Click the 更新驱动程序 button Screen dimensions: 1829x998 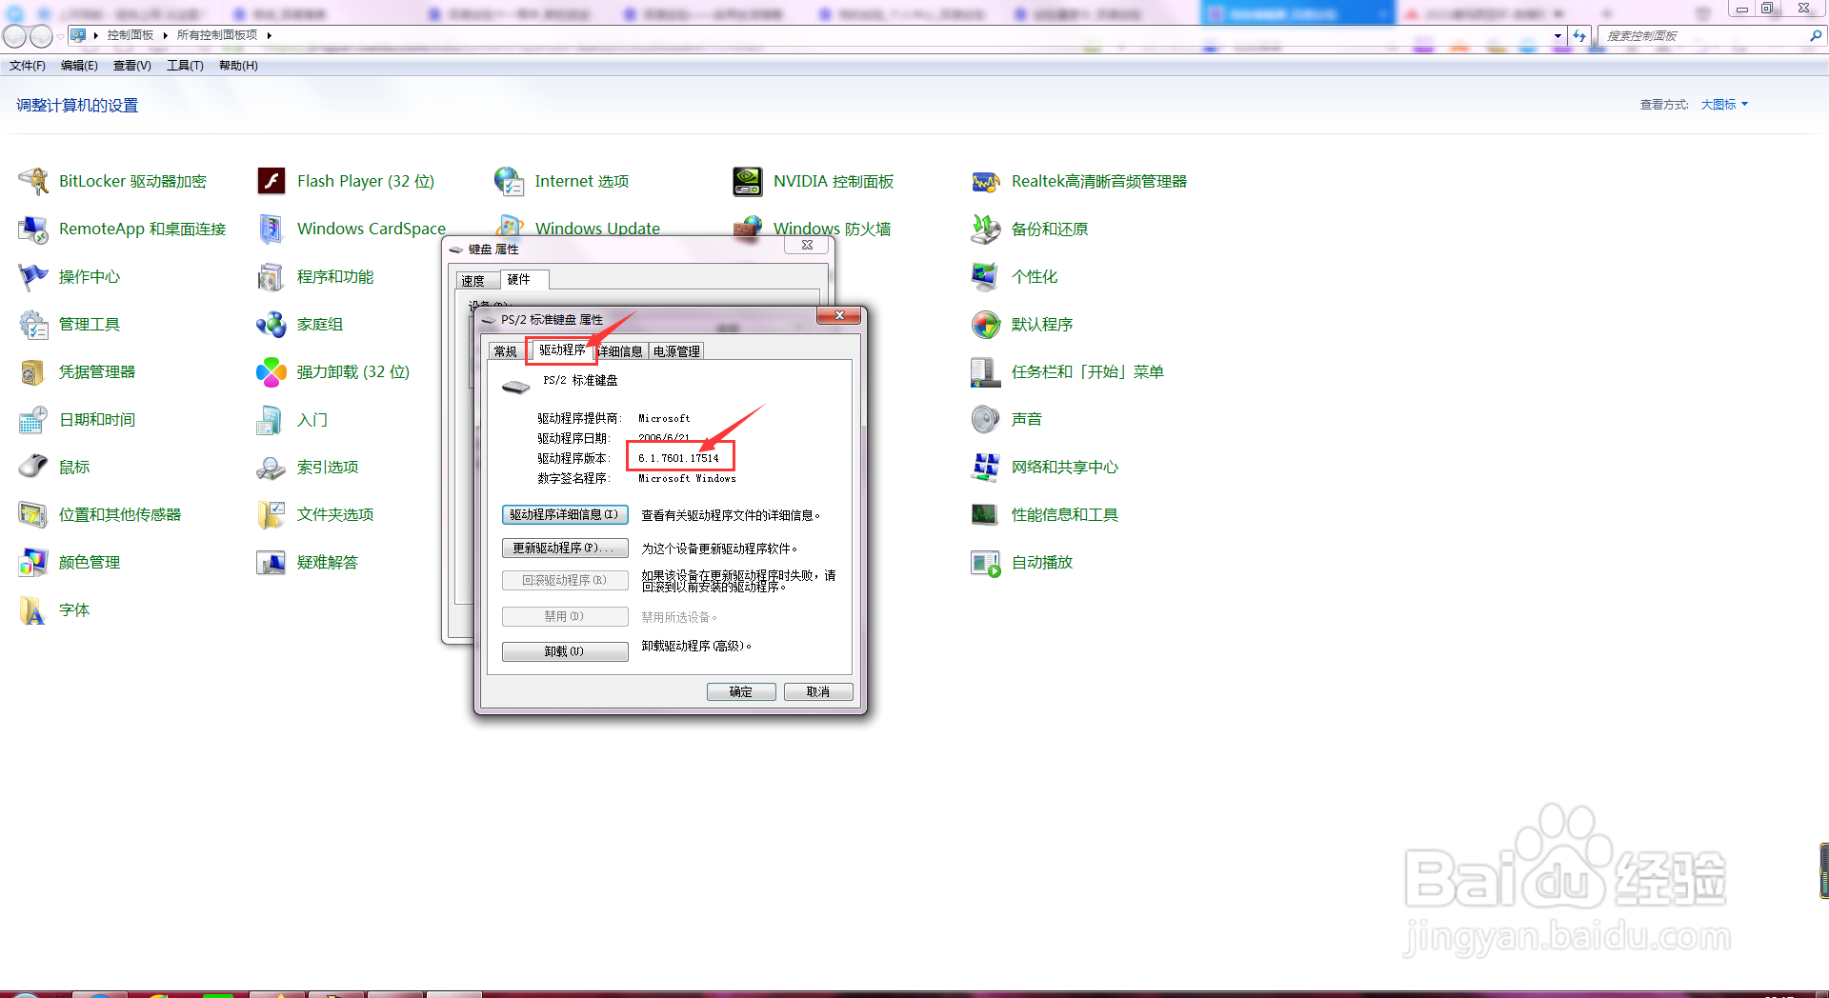pyautogui.click(x=564, y=548)
